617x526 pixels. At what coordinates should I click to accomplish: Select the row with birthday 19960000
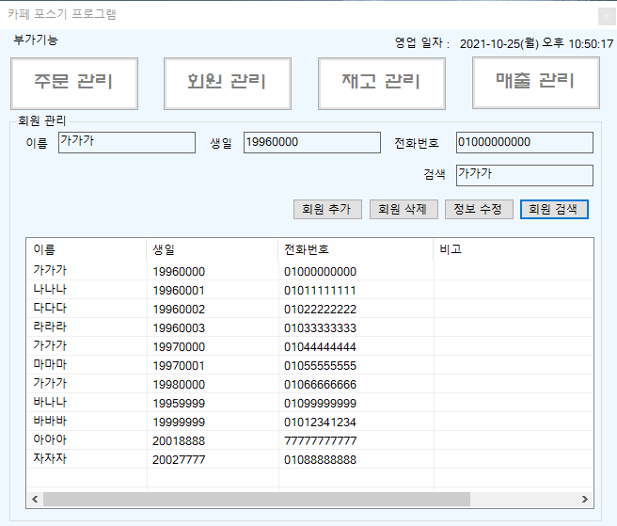point(309,271)
